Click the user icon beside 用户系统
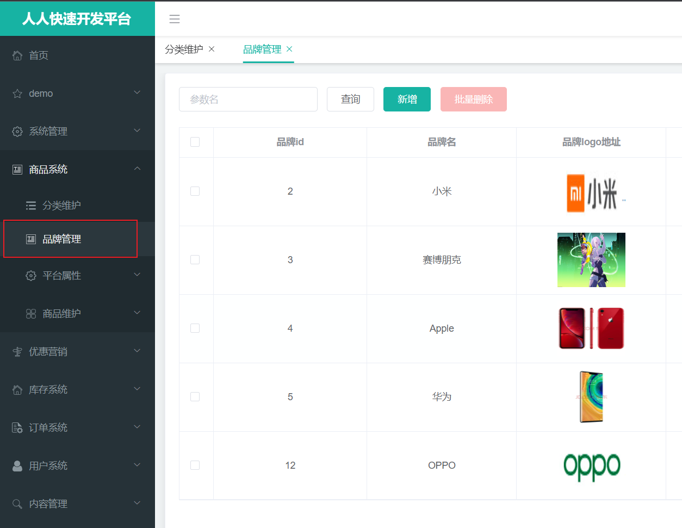 click(17, 466)
